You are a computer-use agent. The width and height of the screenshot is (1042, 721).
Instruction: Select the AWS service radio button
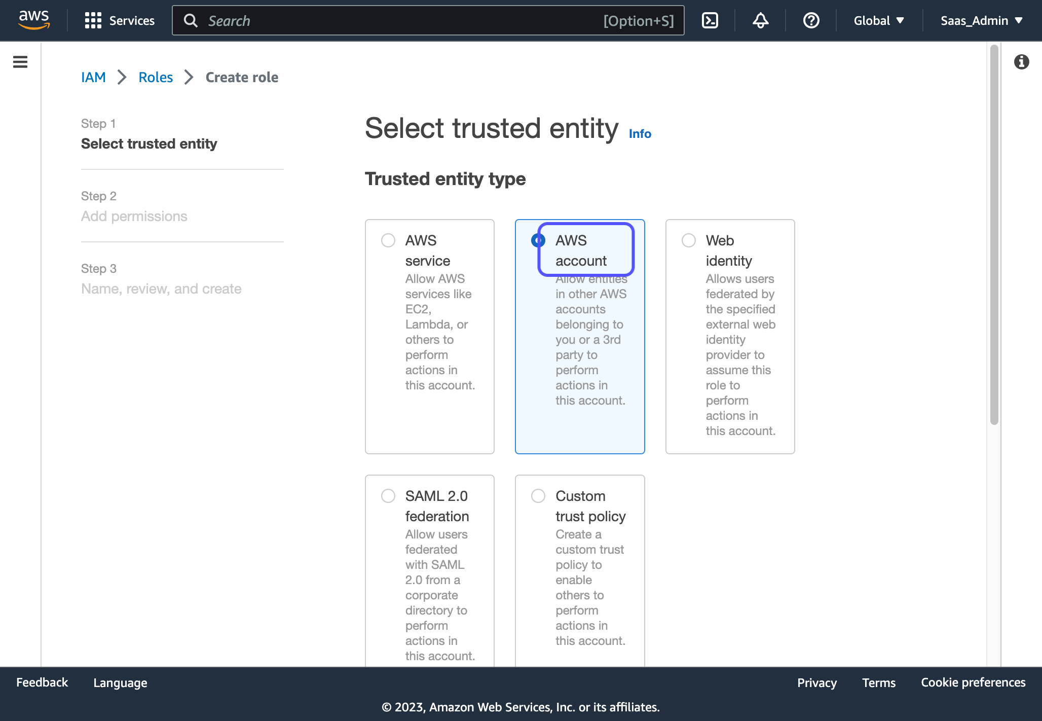(x=388, y=240)
